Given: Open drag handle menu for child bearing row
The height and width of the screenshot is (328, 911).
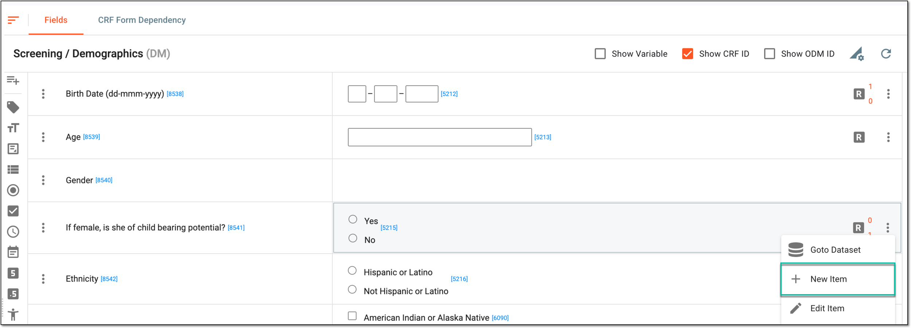Looking at the screenshot, I should pyautogui.click(x=43, y=228).
